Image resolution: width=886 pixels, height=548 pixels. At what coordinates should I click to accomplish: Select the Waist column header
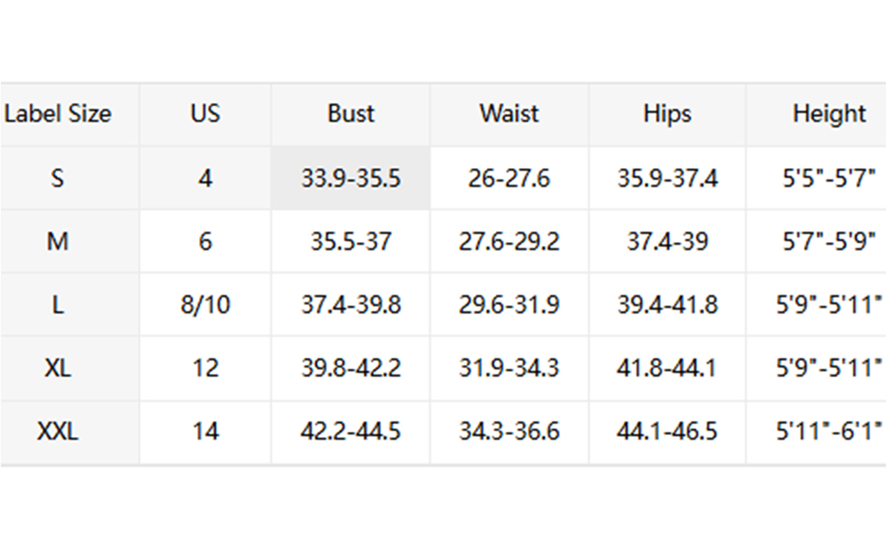[x=509, y=114]
